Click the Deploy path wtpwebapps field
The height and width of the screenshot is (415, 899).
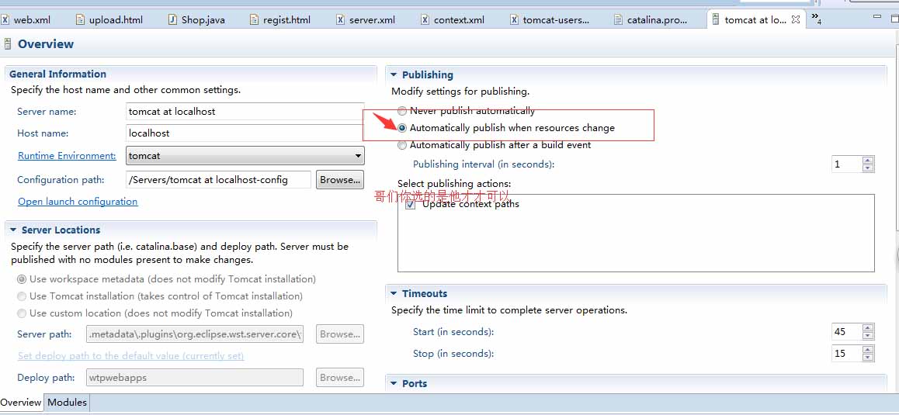[194, 377]
